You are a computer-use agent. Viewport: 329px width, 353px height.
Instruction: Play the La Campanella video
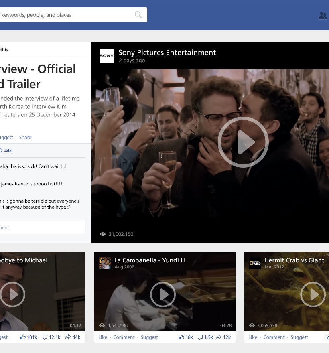point(163,294)
